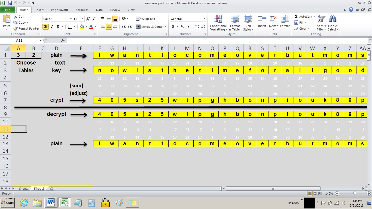Toggle Underline formatting
This screenshot has width=372, height=209.
[58, 27]
